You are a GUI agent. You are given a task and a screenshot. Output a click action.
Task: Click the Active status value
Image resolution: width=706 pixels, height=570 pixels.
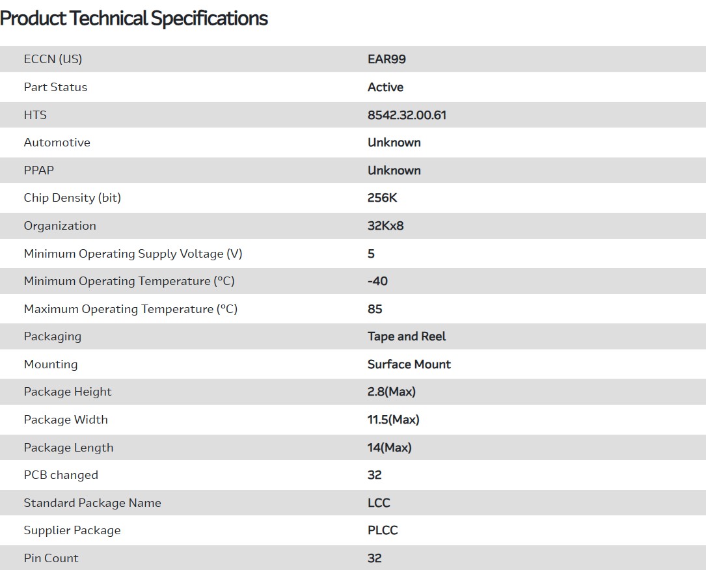pyautogui.click(x=385, y=87)
